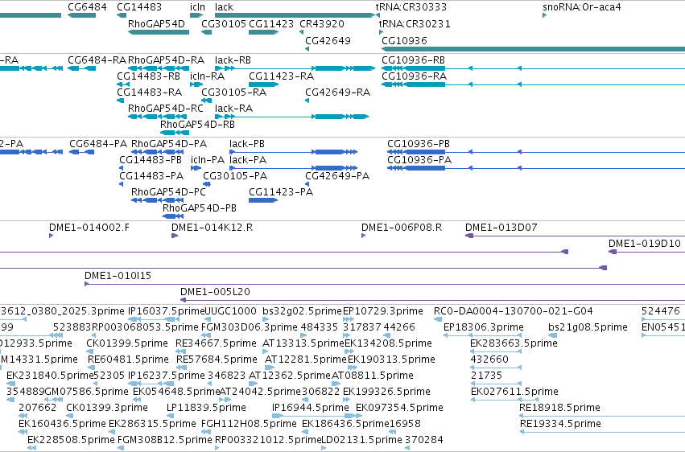Select the RhoGAP54D-PA protein label
The image size is (685, 452).
point(169,144)
